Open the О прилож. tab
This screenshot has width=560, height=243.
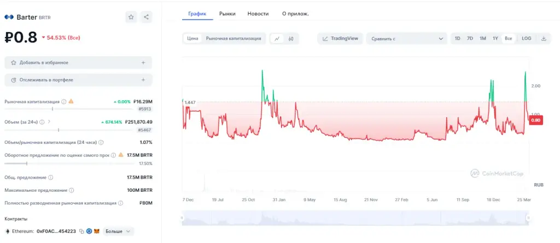pyautogui.click(x=295, y=14)
